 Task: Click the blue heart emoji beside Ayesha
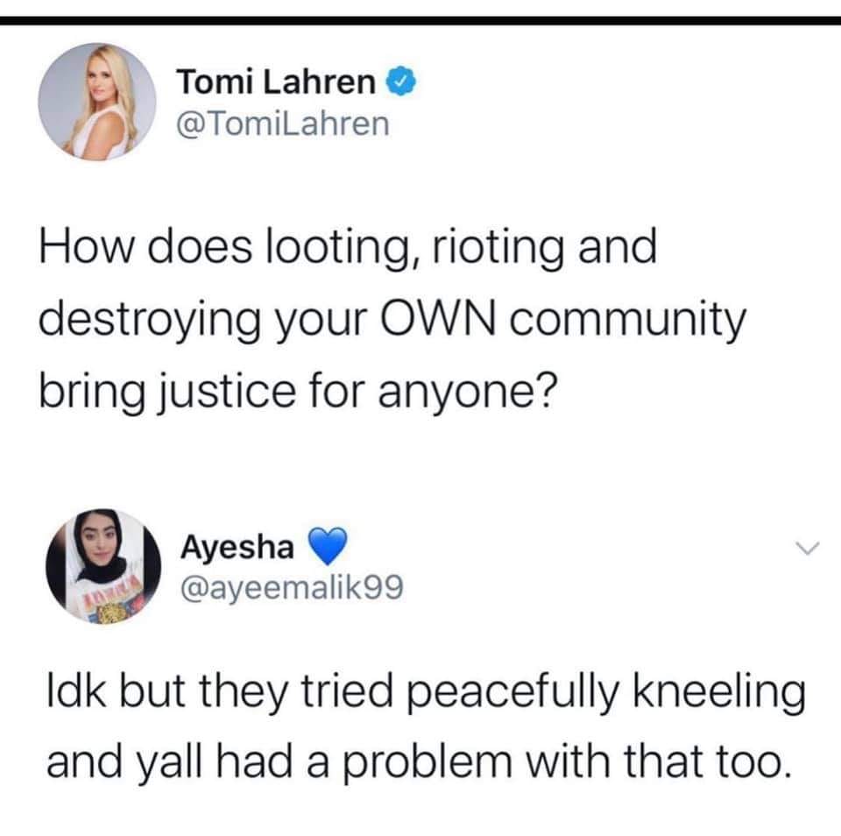point(327,547)
